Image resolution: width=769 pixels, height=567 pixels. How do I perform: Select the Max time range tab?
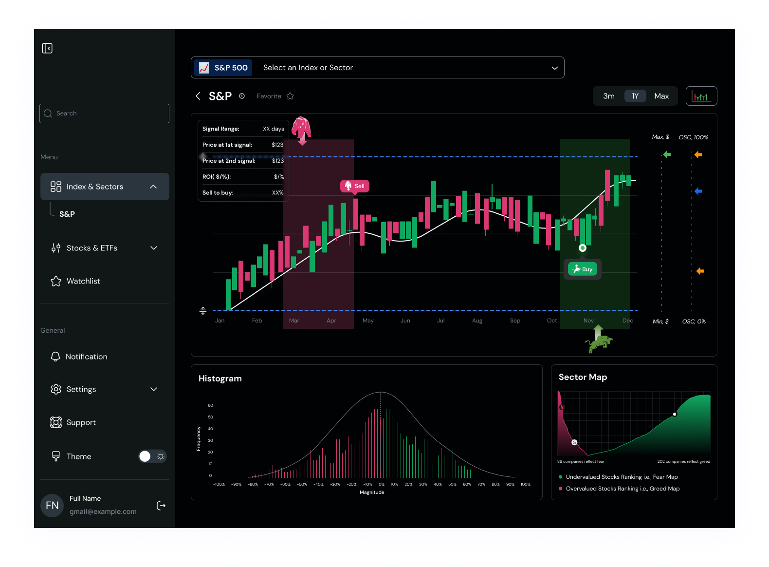[x=661, y=96]
